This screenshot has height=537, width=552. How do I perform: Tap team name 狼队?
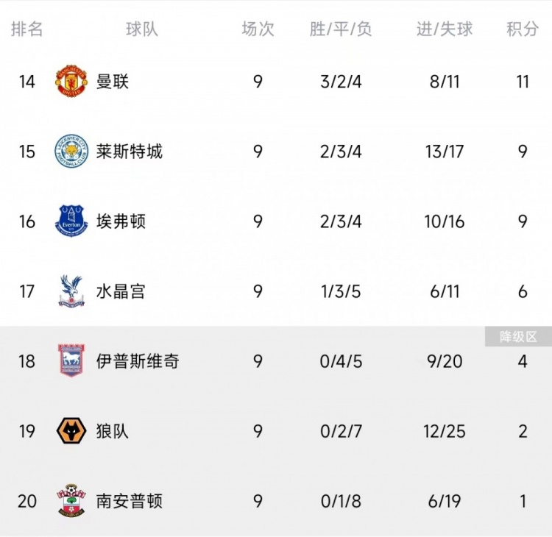(113, 430)
